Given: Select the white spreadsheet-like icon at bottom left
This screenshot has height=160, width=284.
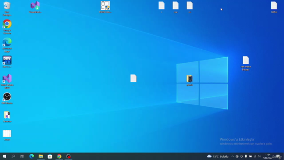Looking at the screenshot, I should tap(7, 135).
